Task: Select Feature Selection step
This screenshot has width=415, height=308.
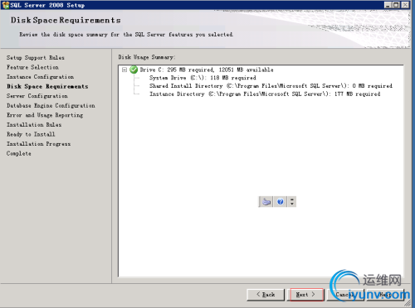Action: coord(32,67)
